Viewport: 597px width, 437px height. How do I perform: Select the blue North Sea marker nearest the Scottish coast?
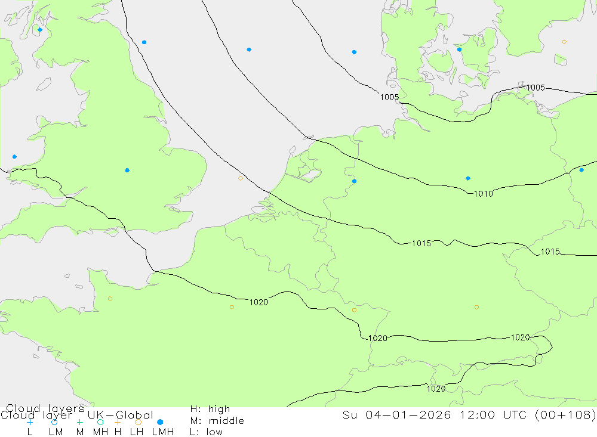(x=144, y=42)
